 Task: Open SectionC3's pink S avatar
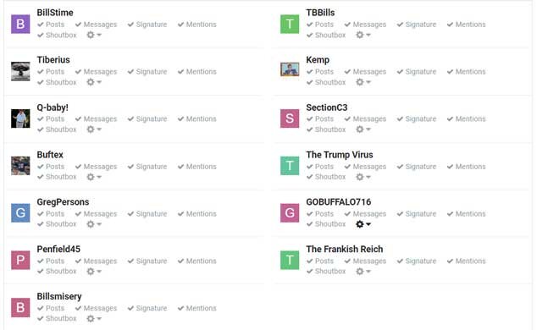pos(290,118)
